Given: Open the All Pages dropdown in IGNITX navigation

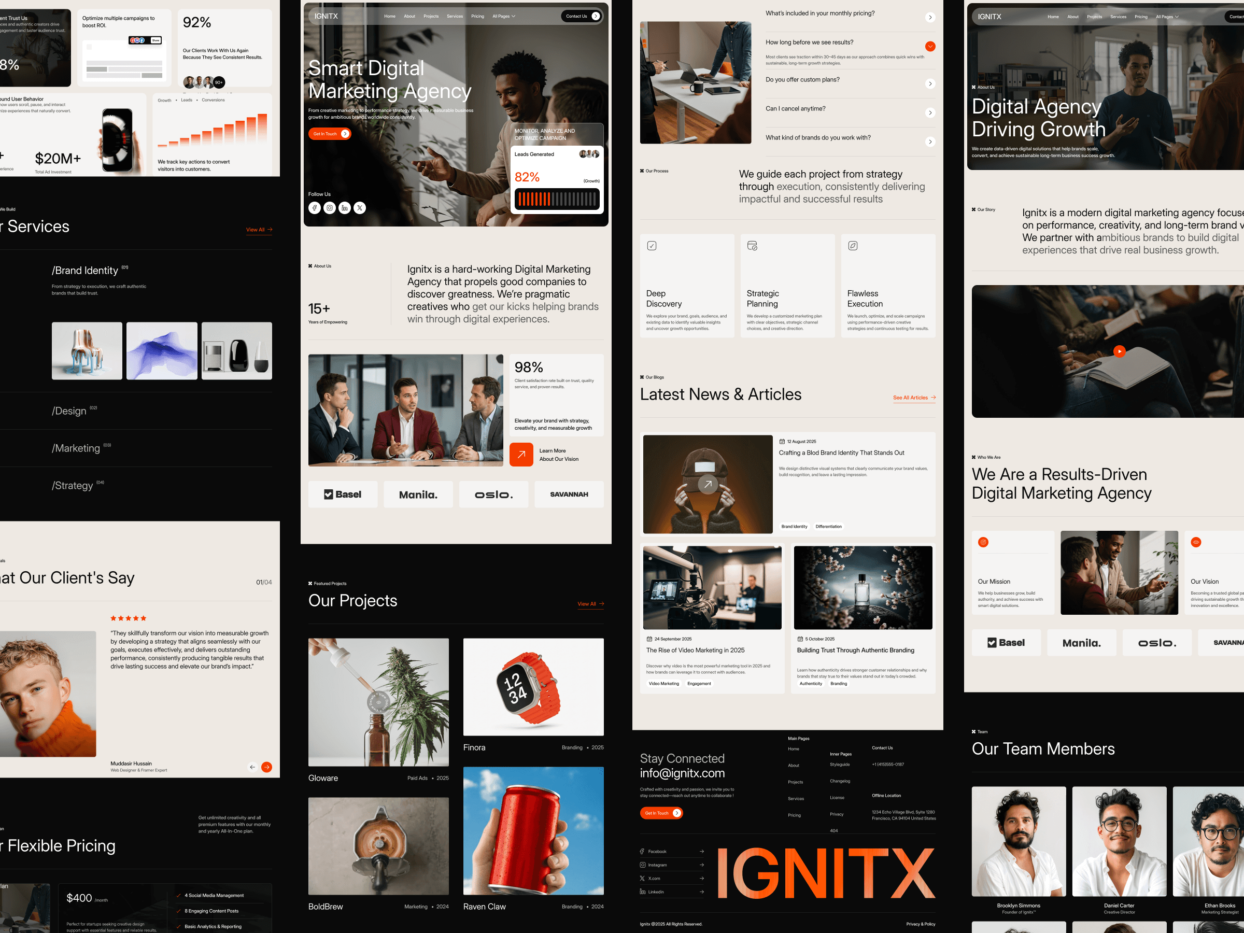Looking at the screenshot, I should pyautogui.click(x=503, y=16).
